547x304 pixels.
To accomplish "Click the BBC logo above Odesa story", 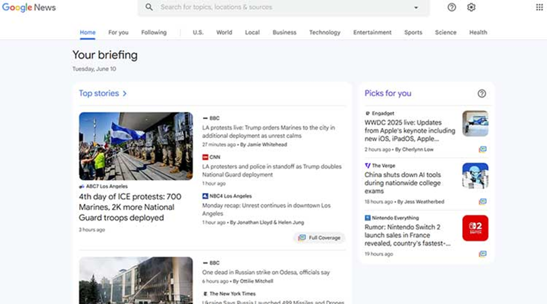I will [205, 263].
